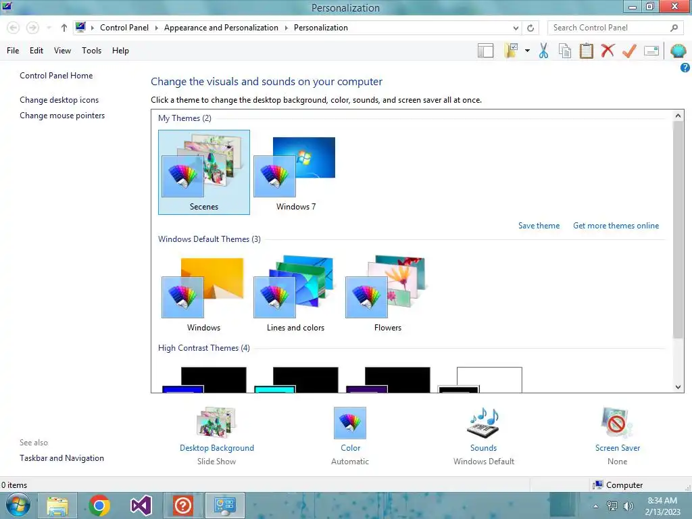Click the network tray icon
The image size is (692, 519).
(x=612, y=506)
